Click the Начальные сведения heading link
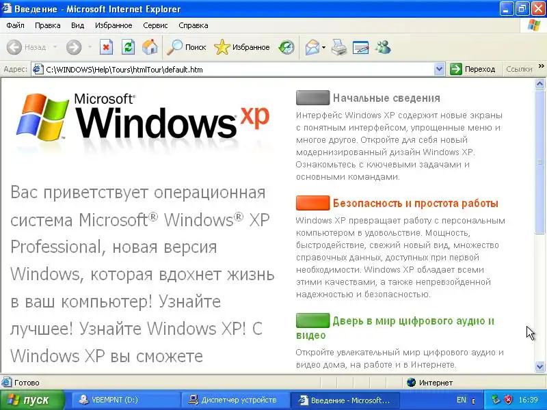The height and width of the screenshot is (410, 547). tap(386, 98)
